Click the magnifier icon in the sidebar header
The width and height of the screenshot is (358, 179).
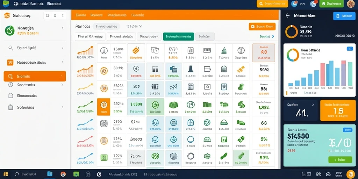click(x=48, y=16)
